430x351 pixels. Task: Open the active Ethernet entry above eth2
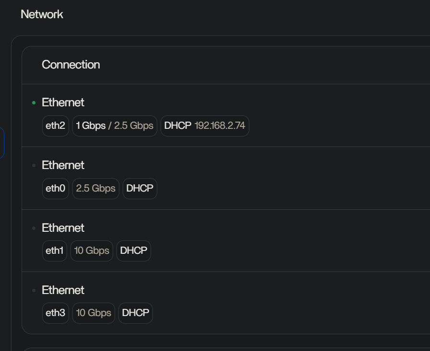(63, 102)
